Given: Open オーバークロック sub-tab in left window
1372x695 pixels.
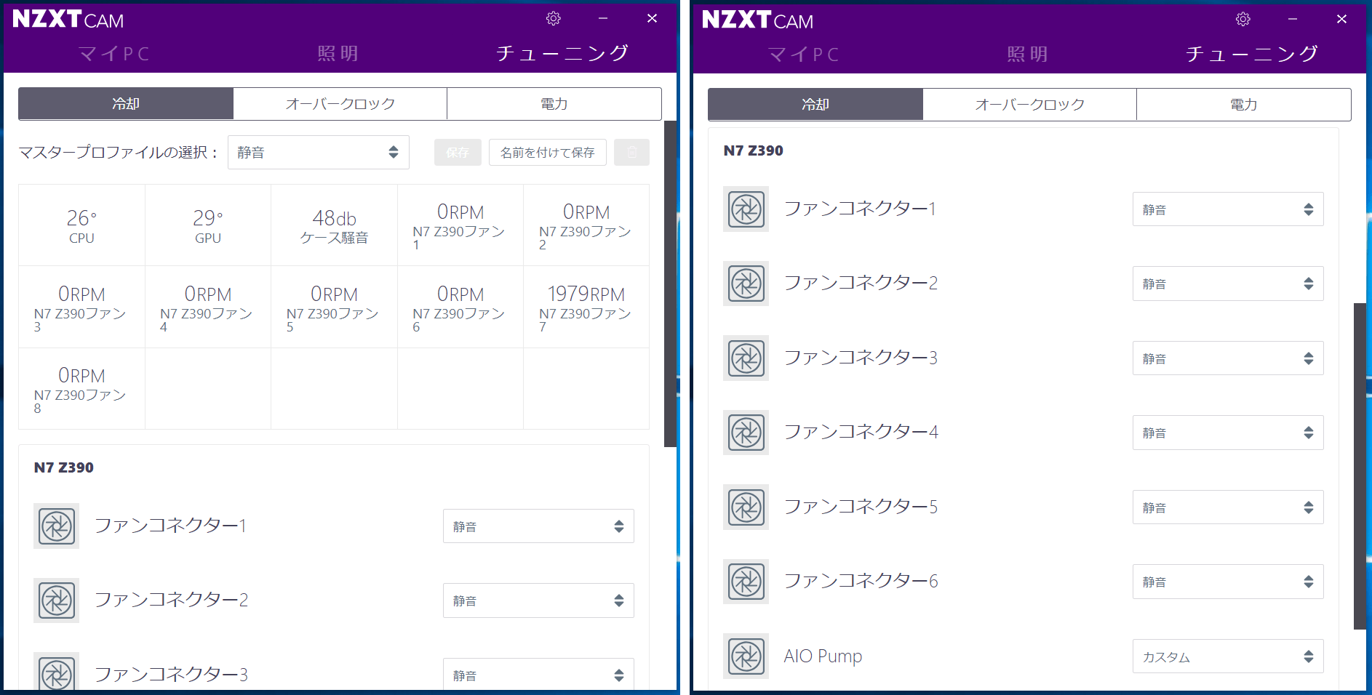Looking at the screenshot, I should point(340,104).
